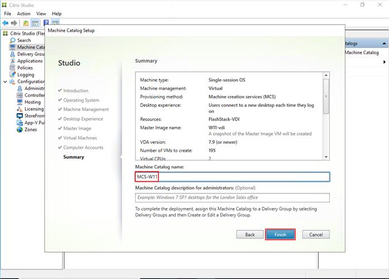Viewport: 389px width, 279px height.
Task: Open the Policies tree node
Action: click(21, 68)
